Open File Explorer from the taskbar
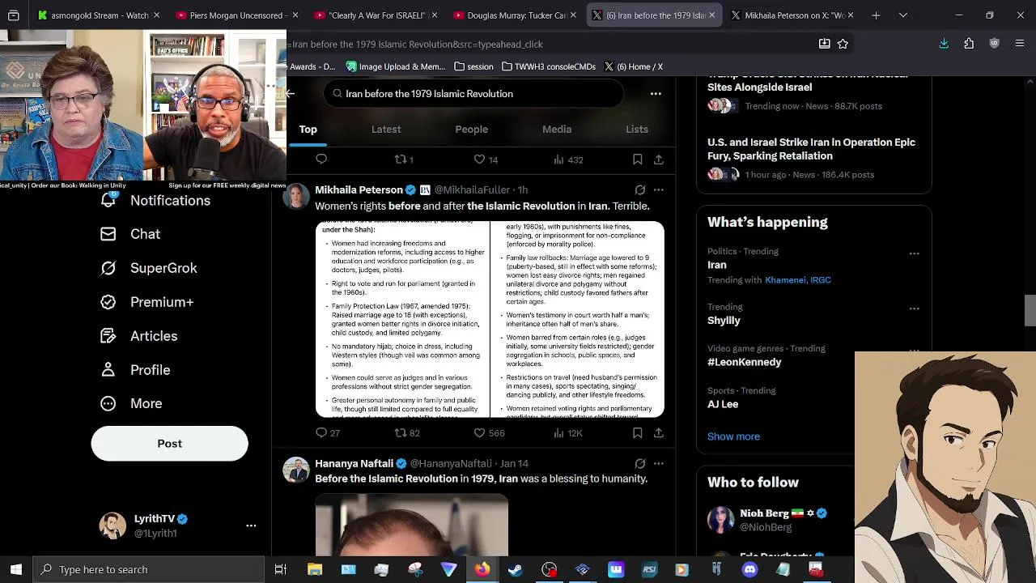 point(315,569)
